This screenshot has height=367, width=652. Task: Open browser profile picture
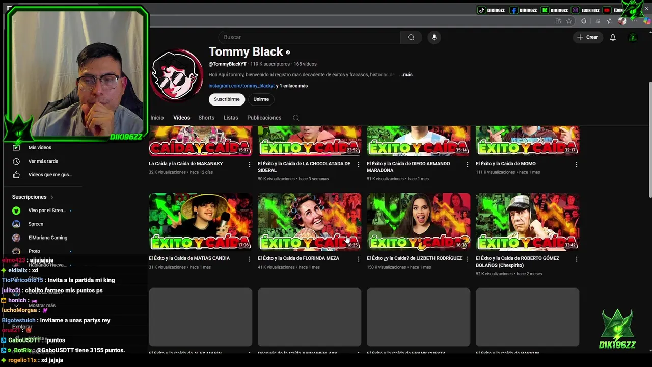(622, 21)
